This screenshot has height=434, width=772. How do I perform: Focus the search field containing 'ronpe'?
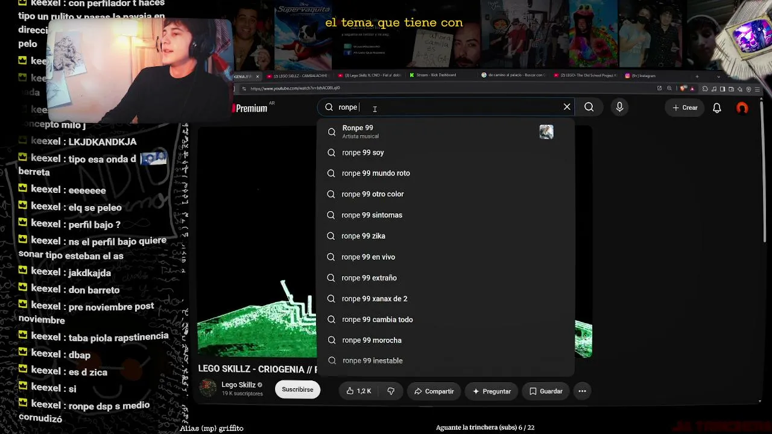tap(446, 107)
